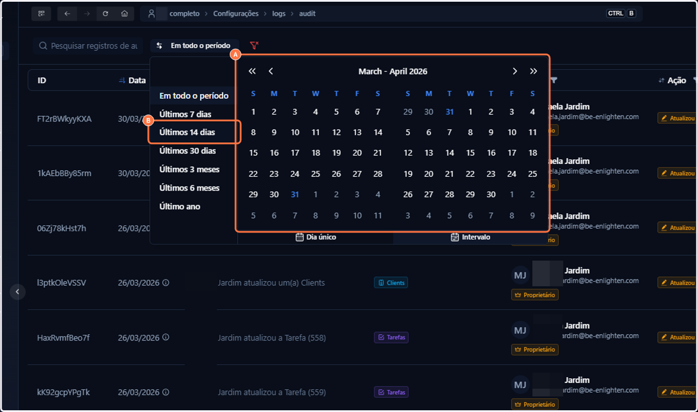Click the Clients entity badge
This screenshot has height=412, width=698.
(391, 283)
